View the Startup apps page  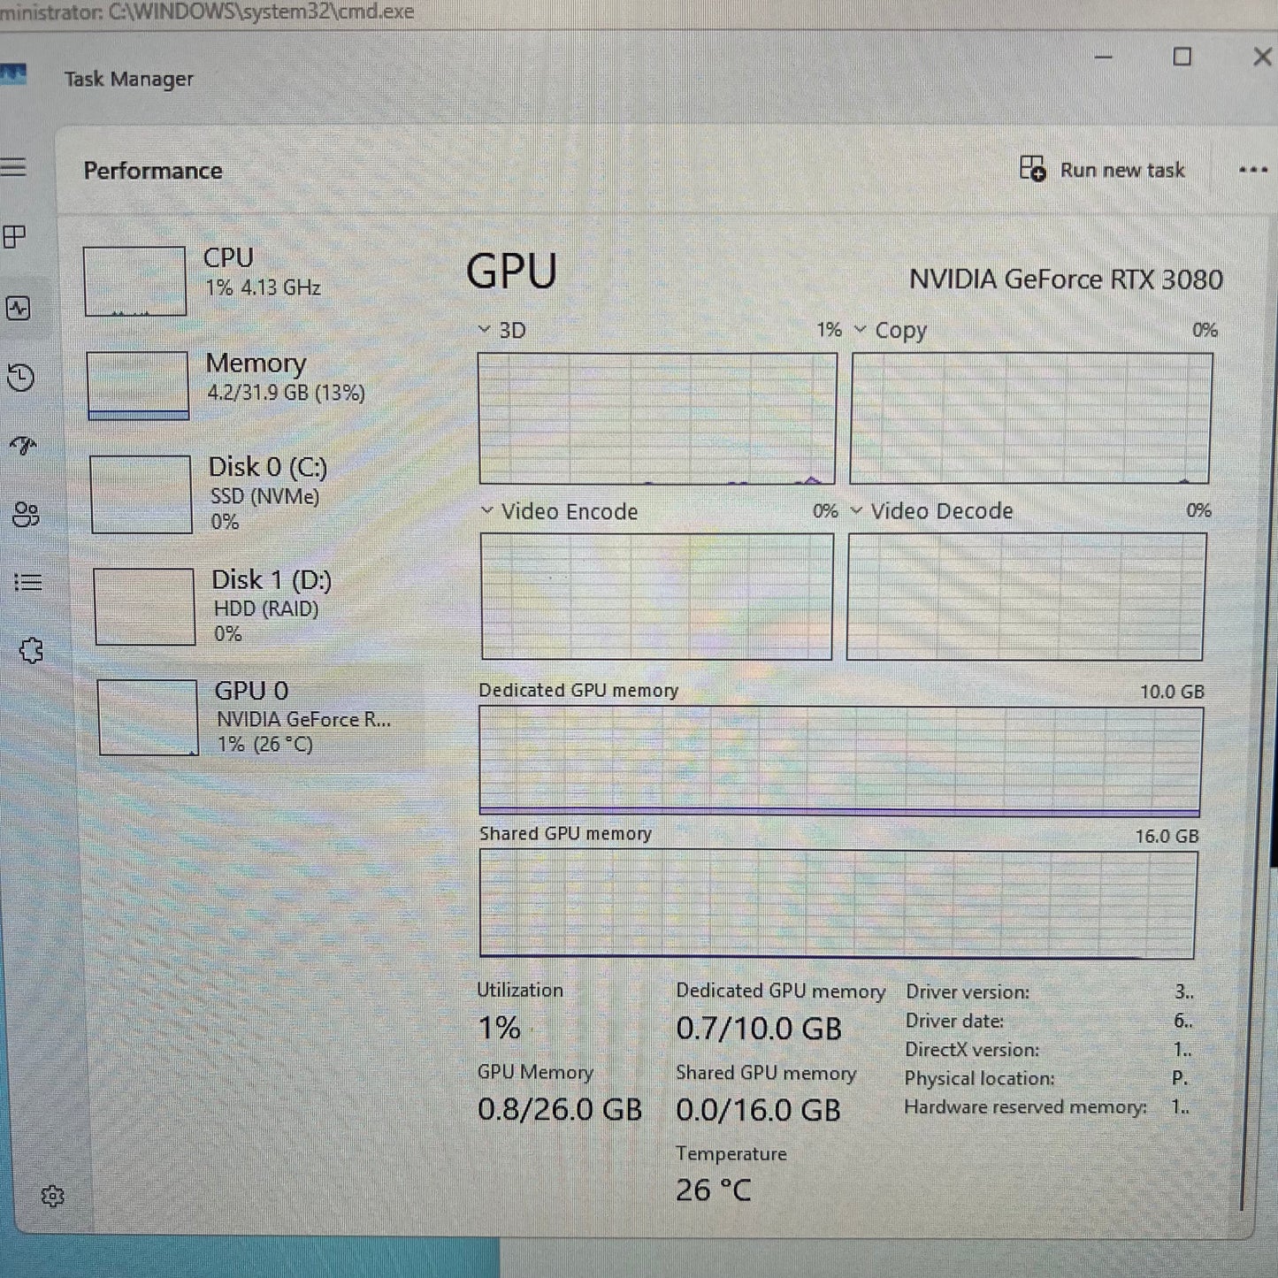pyautogui.click(x=24, y=447)
